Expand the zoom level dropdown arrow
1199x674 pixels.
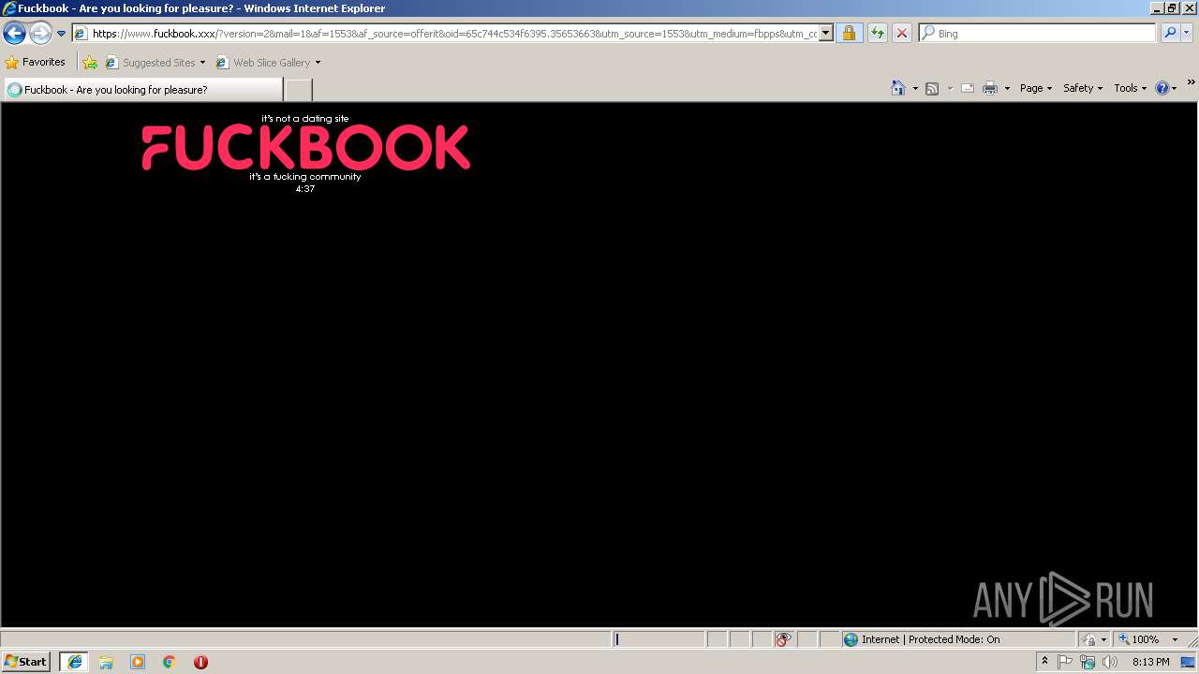click(x=1175, y=639)
